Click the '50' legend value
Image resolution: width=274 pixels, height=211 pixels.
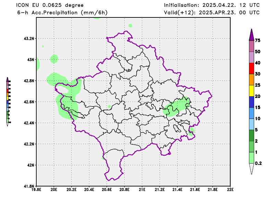[258, 52]
